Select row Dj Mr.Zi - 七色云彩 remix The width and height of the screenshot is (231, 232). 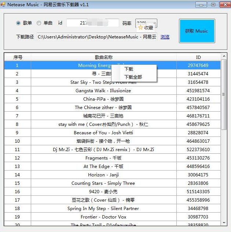tap(112, 150)
